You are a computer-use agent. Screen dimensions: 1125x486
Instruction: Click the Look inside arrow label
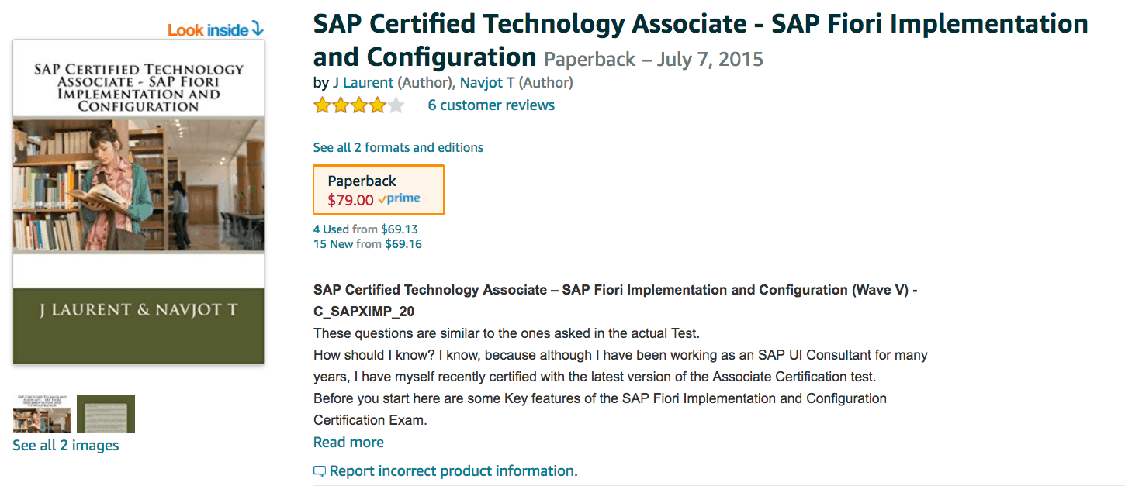216,30
